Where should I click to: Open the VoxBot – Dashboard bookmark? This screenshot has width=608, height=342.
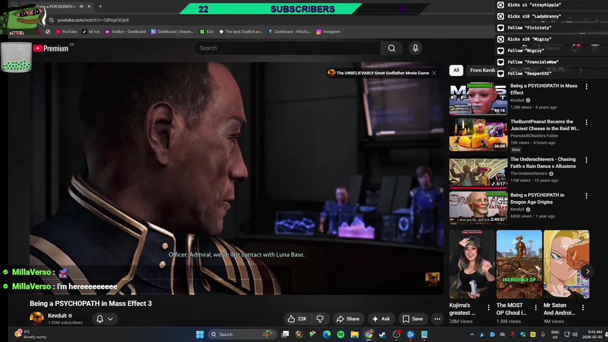pyautogui.click(x=125, y=32)
